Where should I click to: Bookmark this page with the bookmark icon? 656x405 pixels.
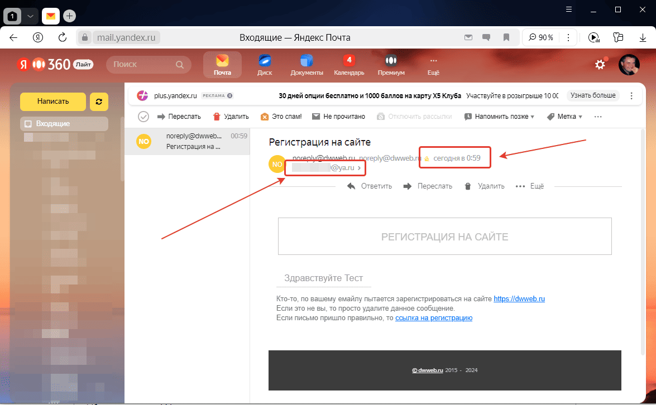coord(506,37)
